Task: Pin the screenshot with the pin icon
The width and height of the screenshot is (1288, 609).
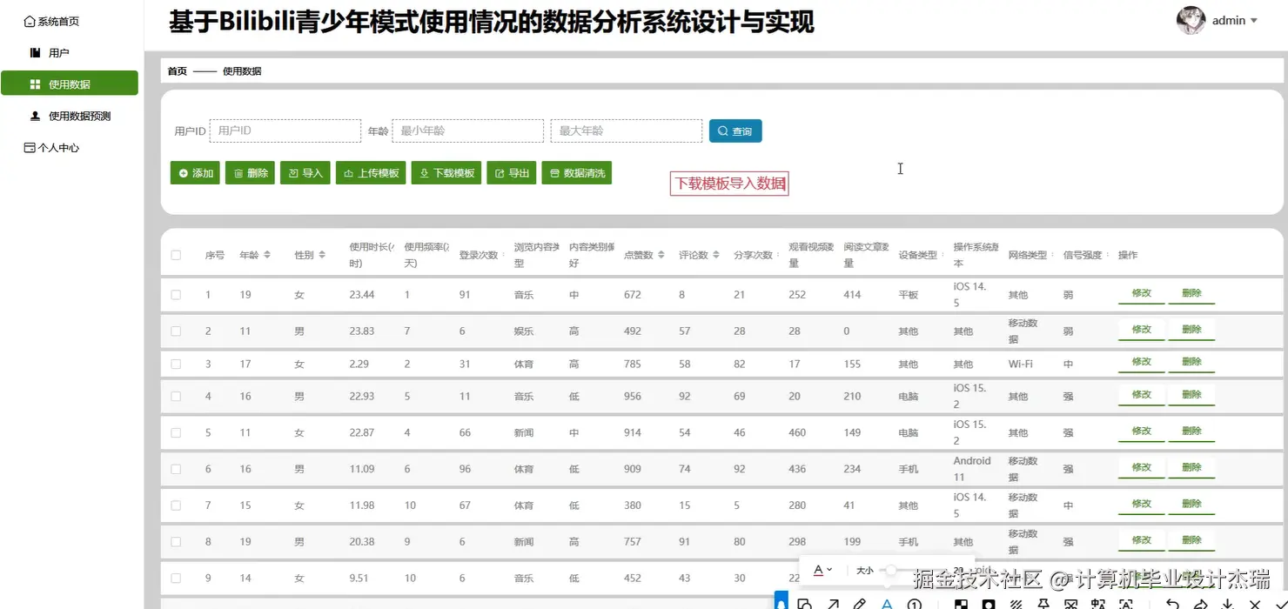Action: tap(1043, 604)
